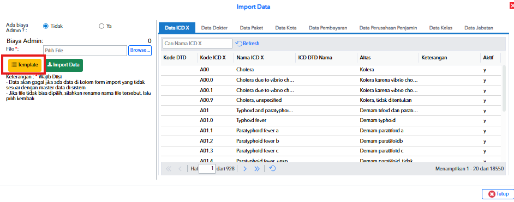
Task: Reload the grid using pagination refresh icon
Action: point(272,169)
